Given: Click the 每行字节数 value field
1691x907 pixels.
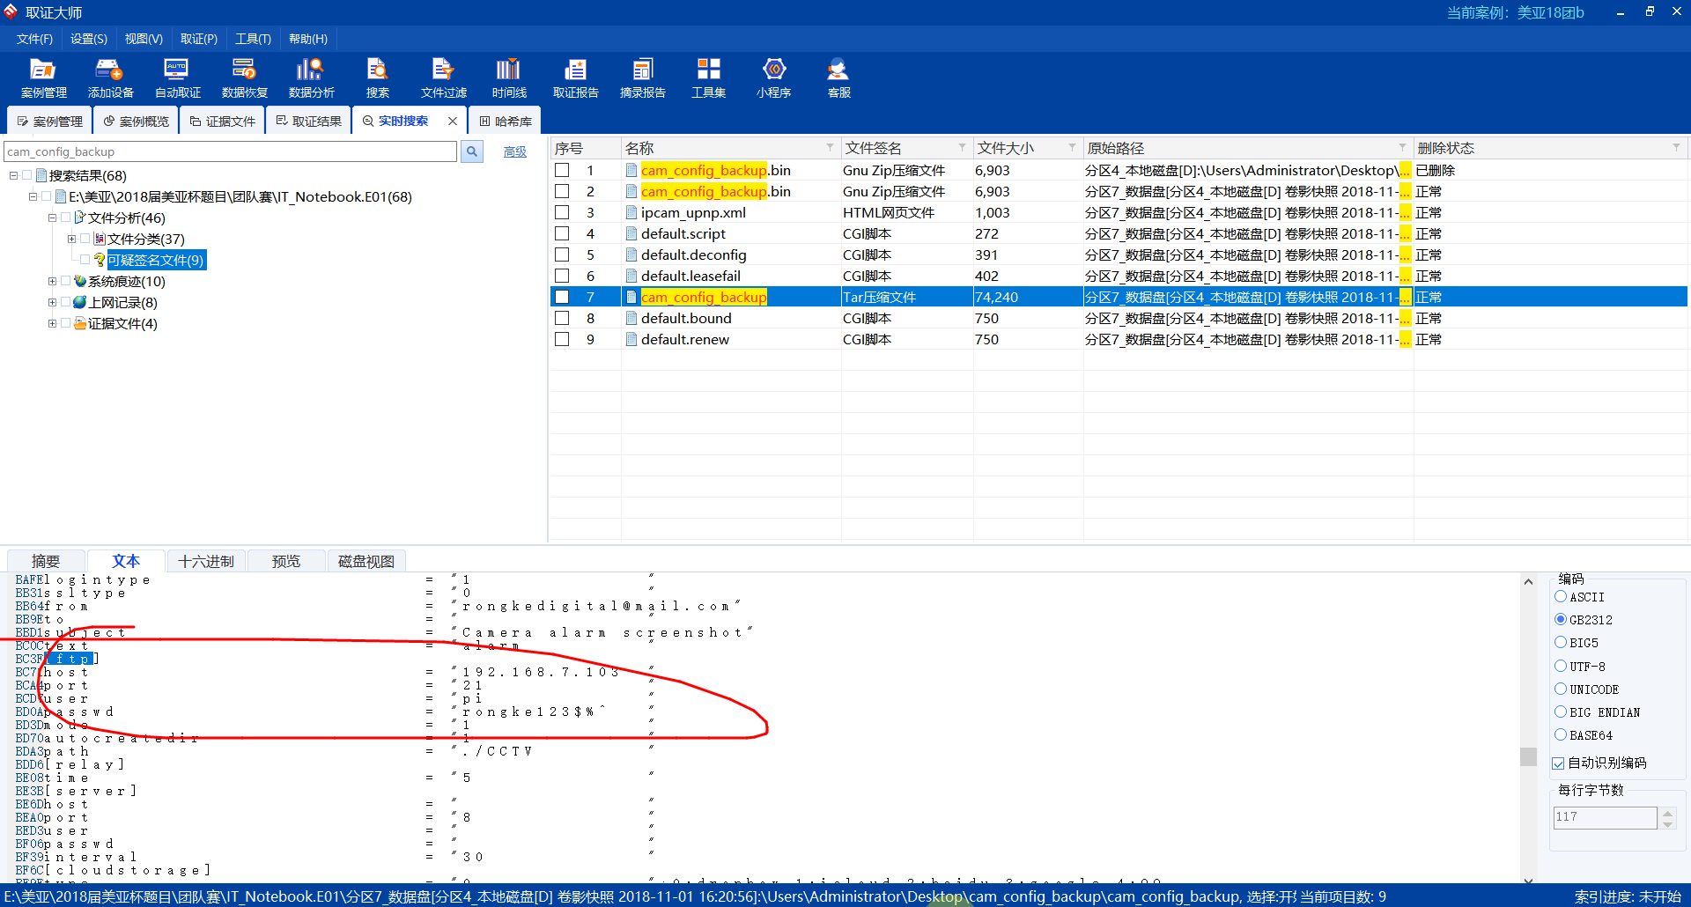Looking at the screenshot, I should pyautogui.click(x=1605, y=817).
